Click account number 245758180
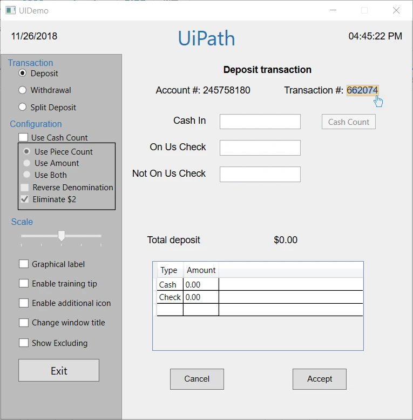Viewport: 413px width, 420px height. (227, 90)
